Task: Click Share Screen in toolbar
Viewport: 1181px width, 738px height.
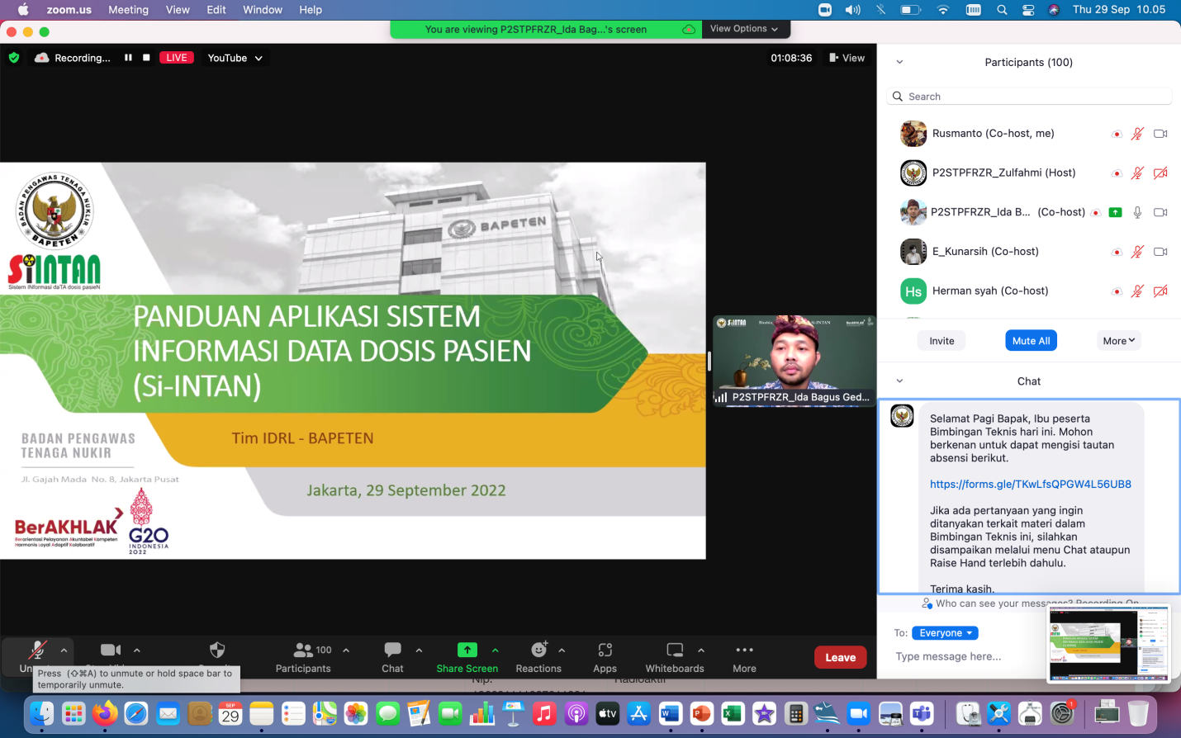Action: point(467,657)
